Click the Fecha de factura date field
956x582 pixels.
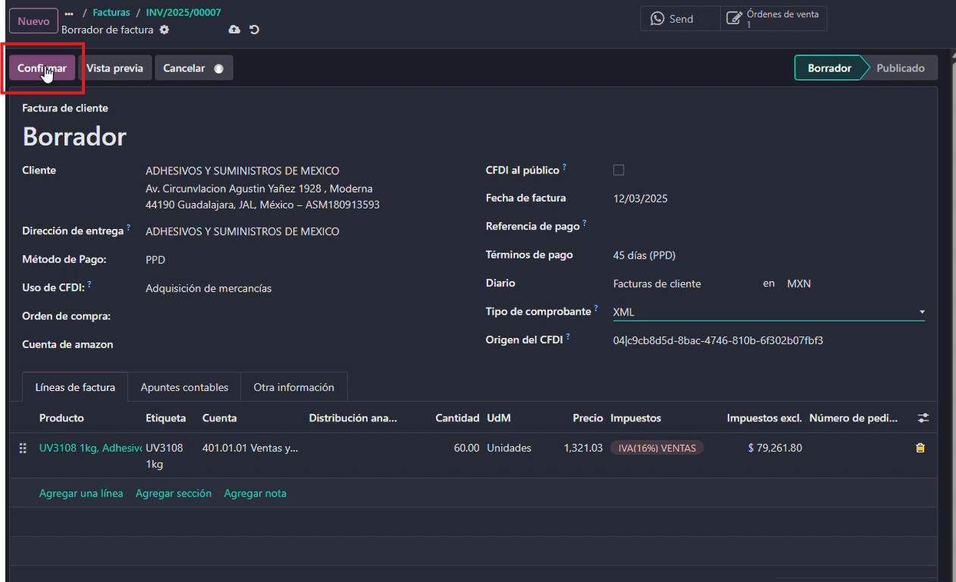click(641, 199)
